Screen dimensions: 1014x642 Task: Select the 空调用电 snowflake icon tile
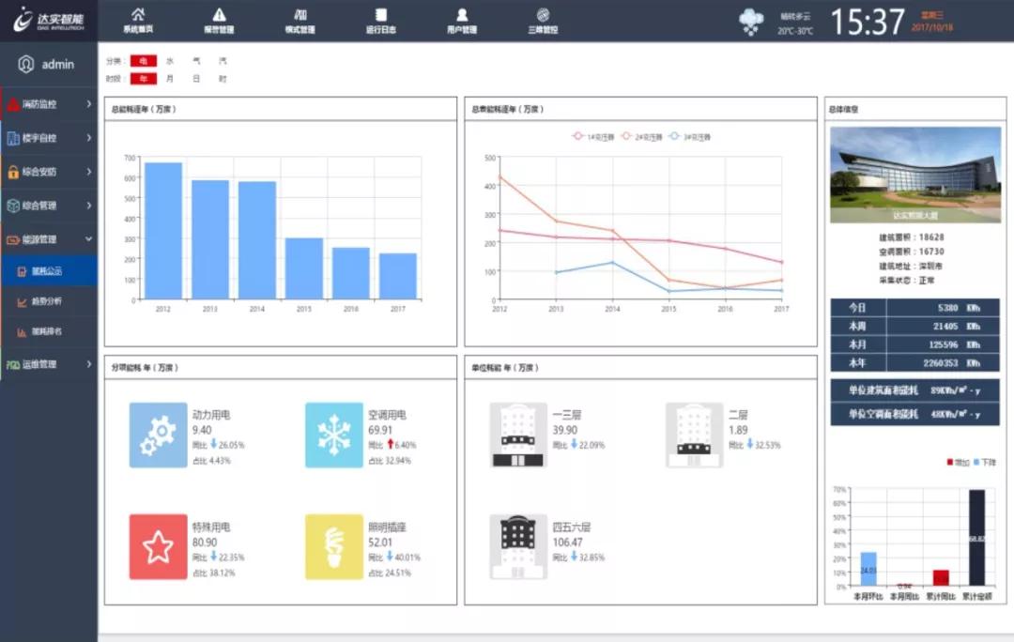[x=333, y=435]
